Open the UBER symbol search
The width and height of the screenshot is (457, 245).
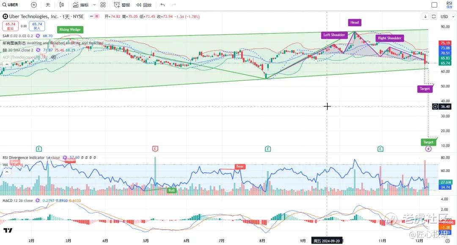pyautogui.click(x=11, y=5)
